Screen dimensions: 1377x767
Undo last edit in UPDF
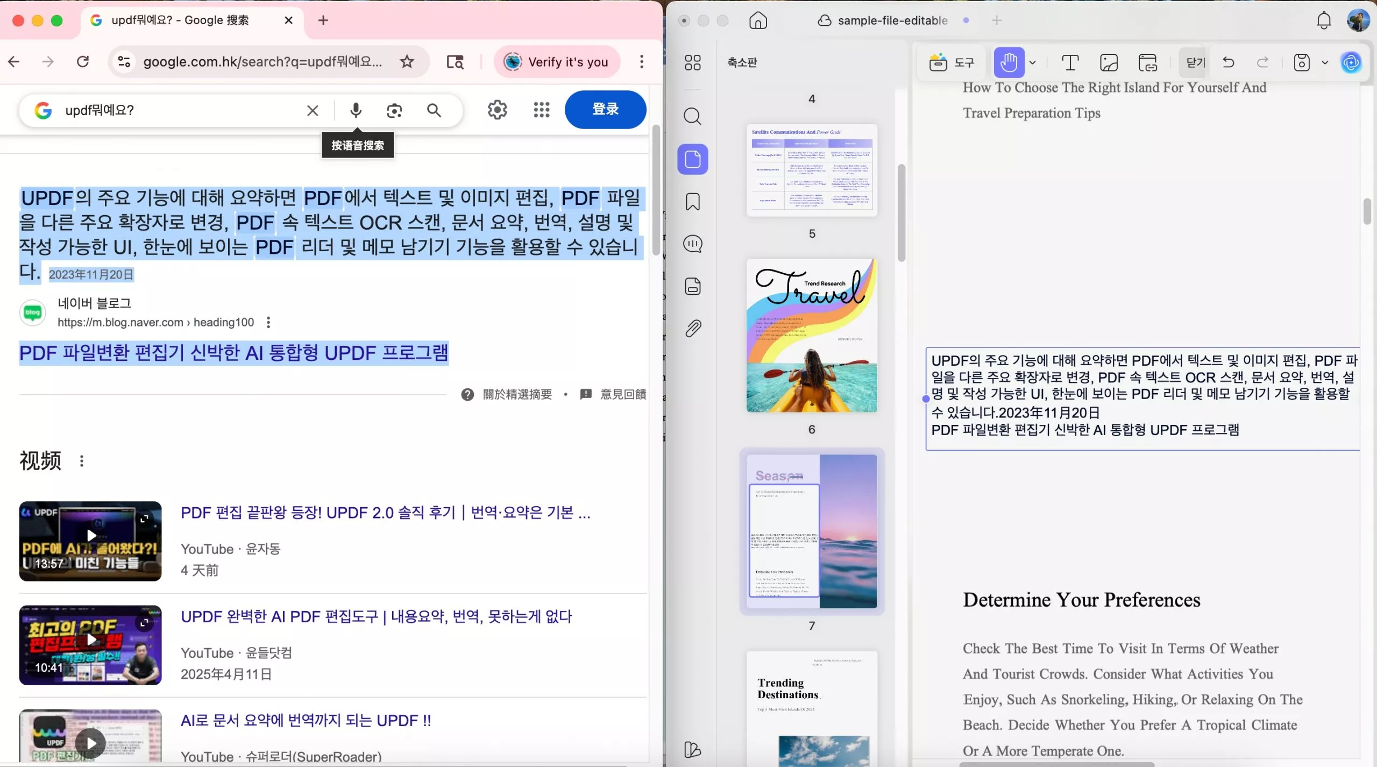pyautogui.click(x=1229, y=63)
